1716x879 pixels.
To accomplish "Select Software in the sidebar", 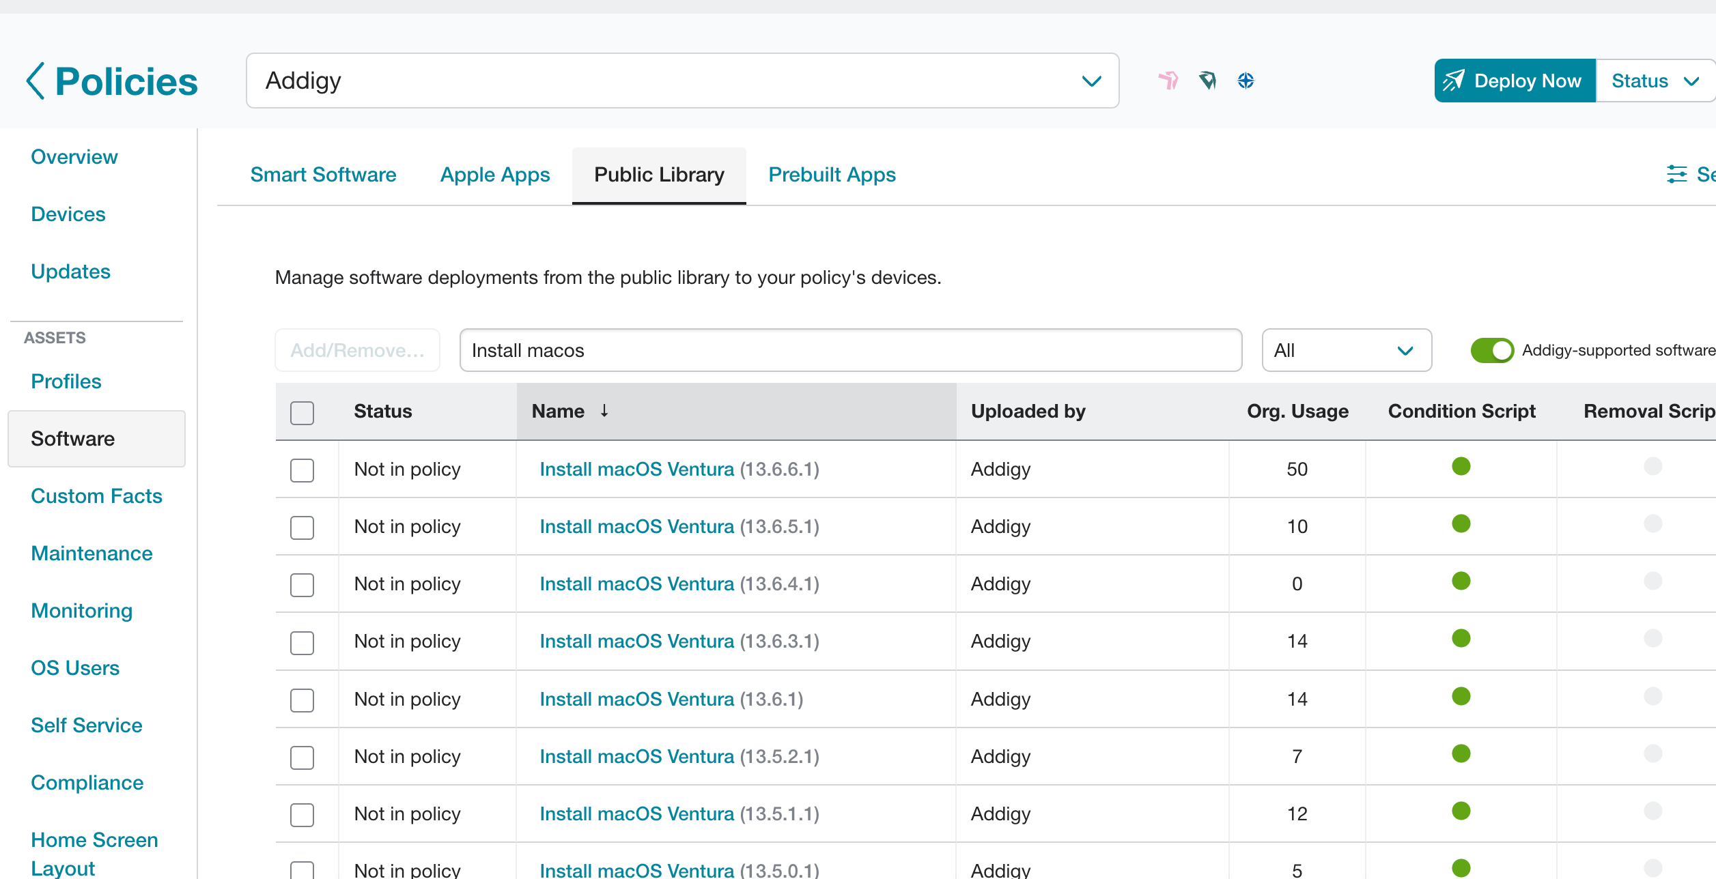I will 96,439.
